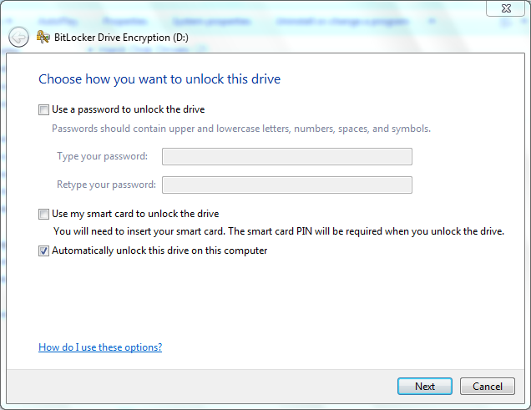Enable the password unlock checkbox
Image resolution: width=531 pixels, height=410 pixels.
pyautogui.click(x=43, y=110)
